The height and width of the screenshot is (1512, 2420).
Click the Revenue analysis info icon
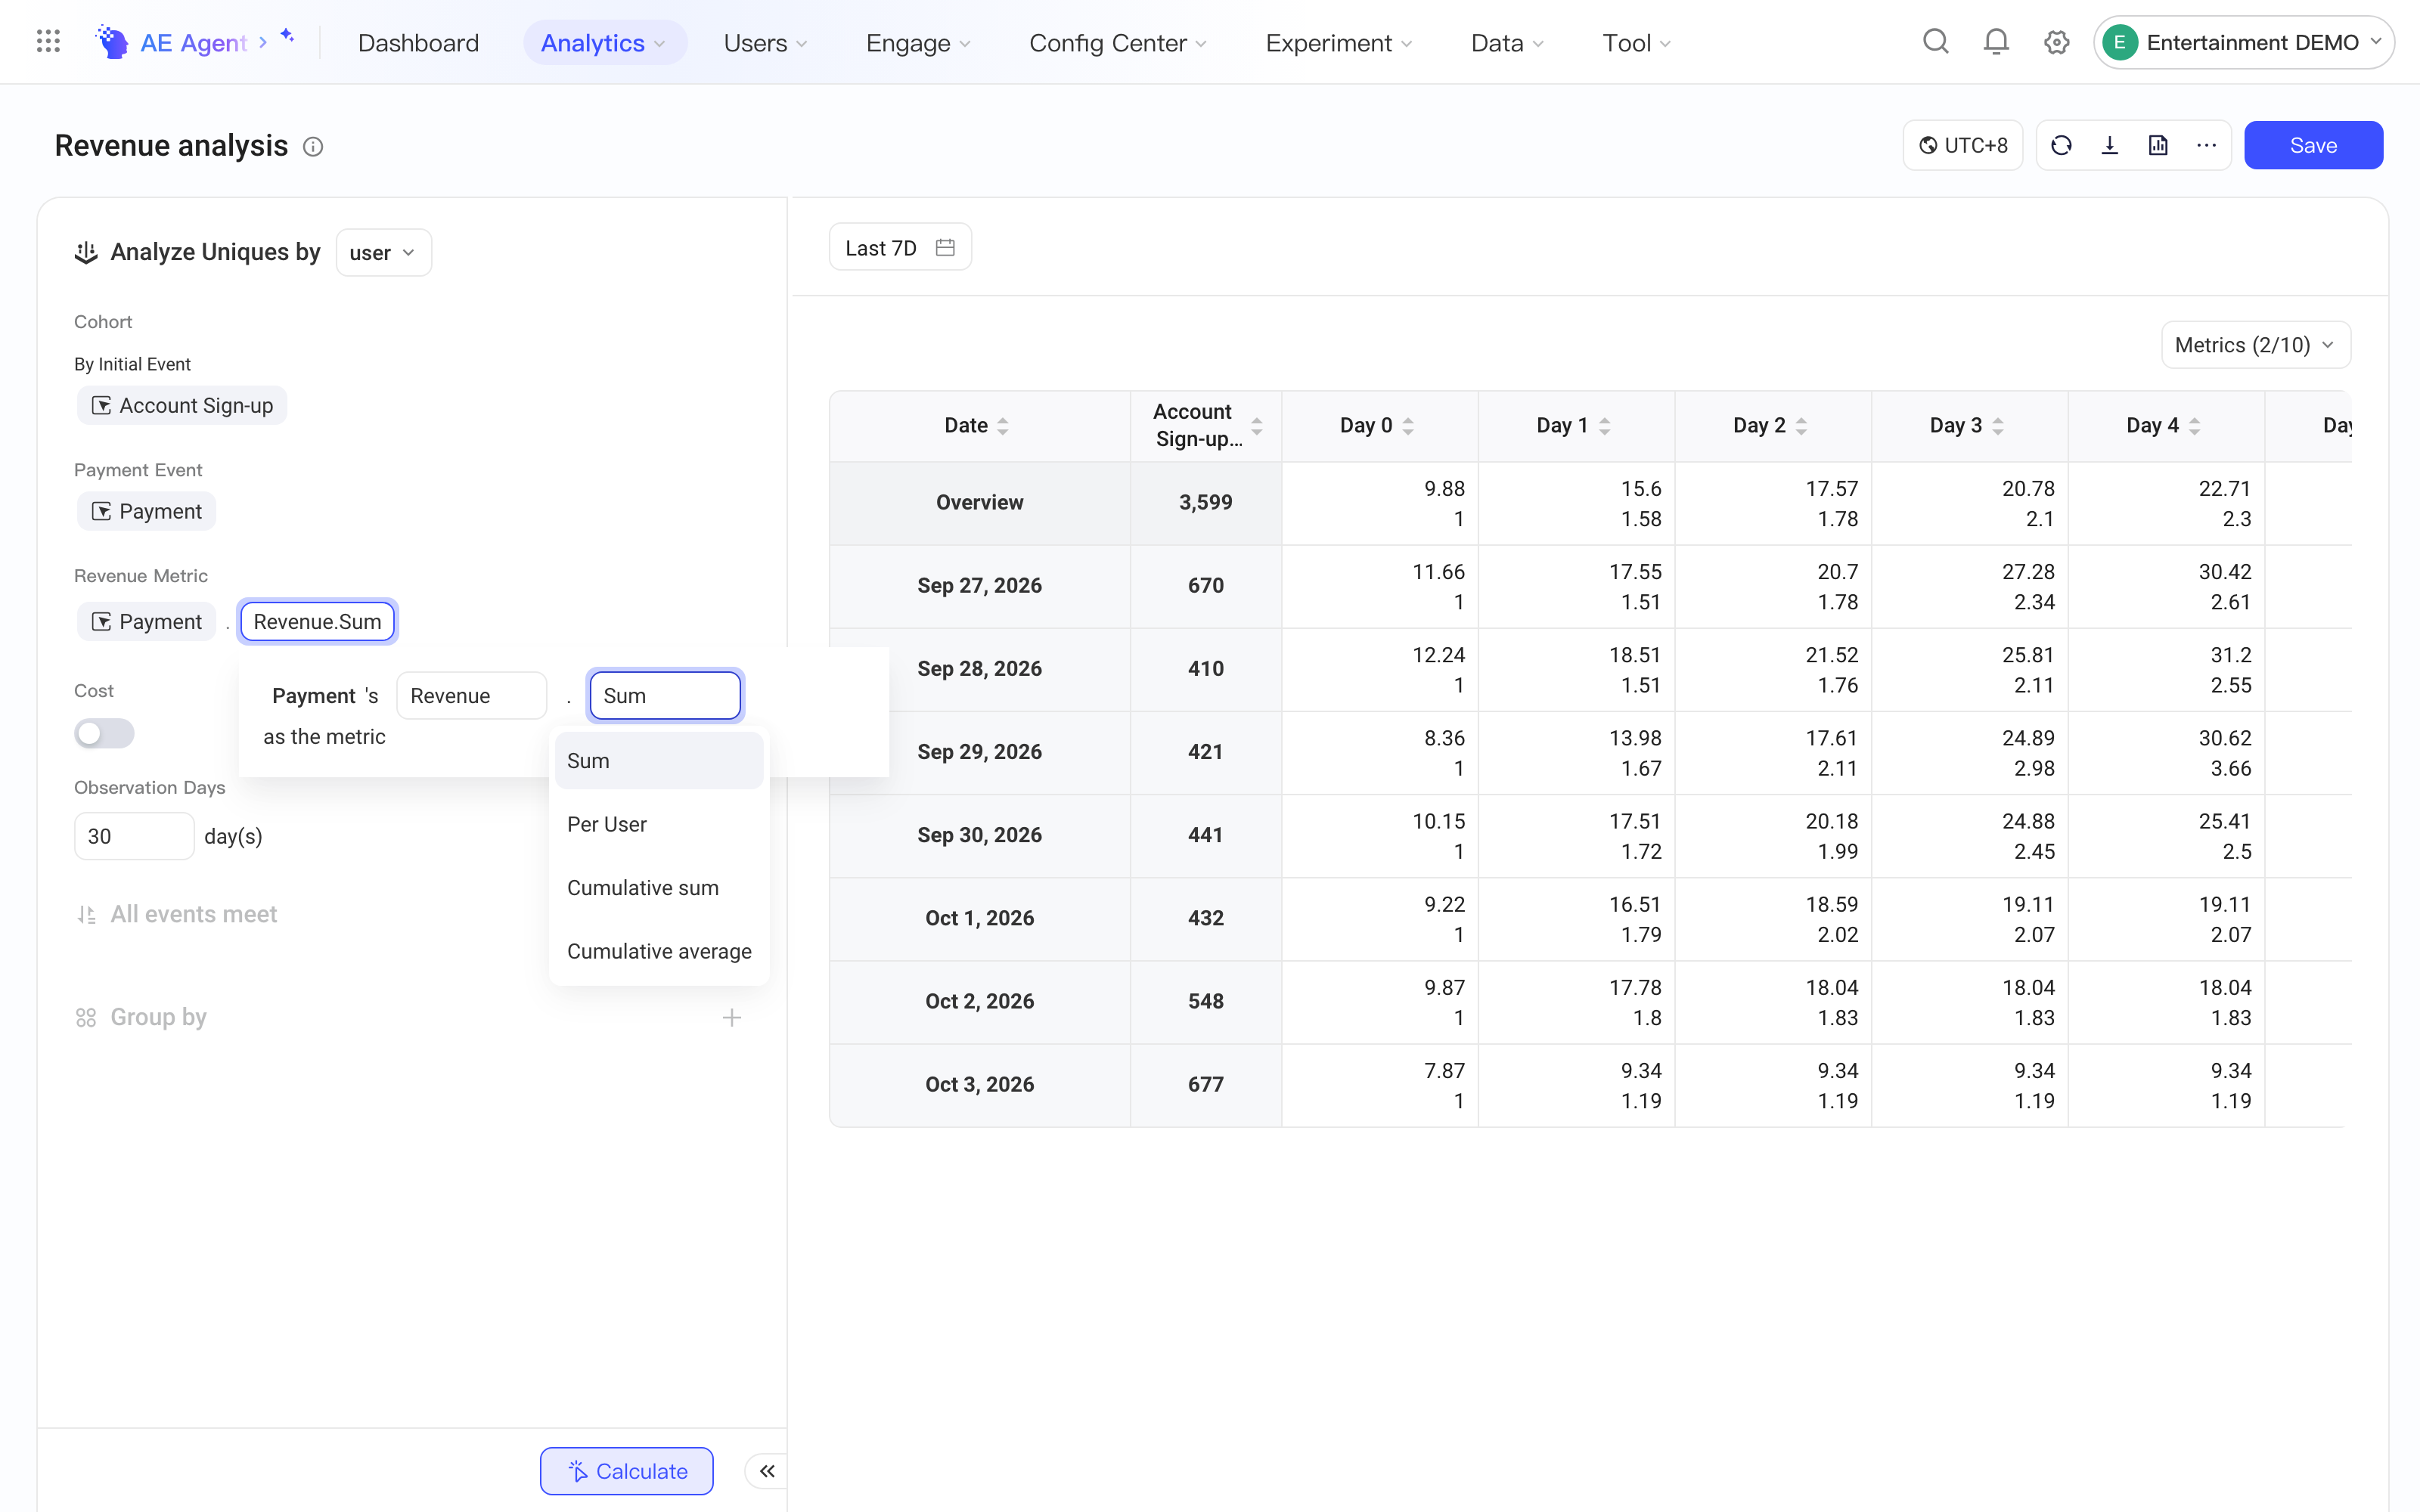313,147
